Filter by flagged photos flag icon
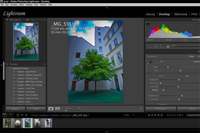The image size is (200, 133). tap(134, 115)
